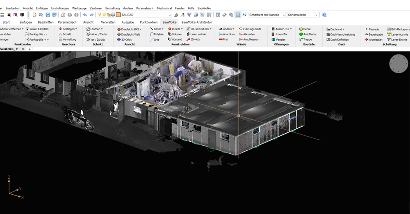This screenshot has width=410, height=214.
Task: Expand the Schattiert mit Kanten visual style dropdown
Action: [x=283, y=15]
